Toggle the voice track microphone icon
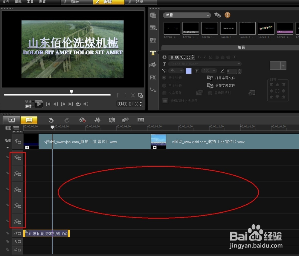This screenshot has height=256, width=299. click(18, 242)
